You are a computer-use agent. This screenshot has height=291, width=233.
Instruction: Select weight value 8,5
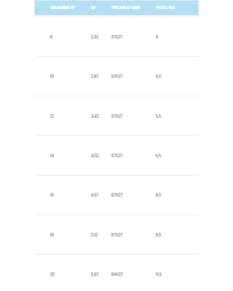158,195
